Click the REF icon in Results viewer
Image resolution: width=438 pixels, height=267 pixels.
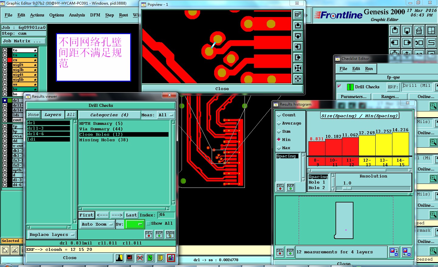point(159,234)
